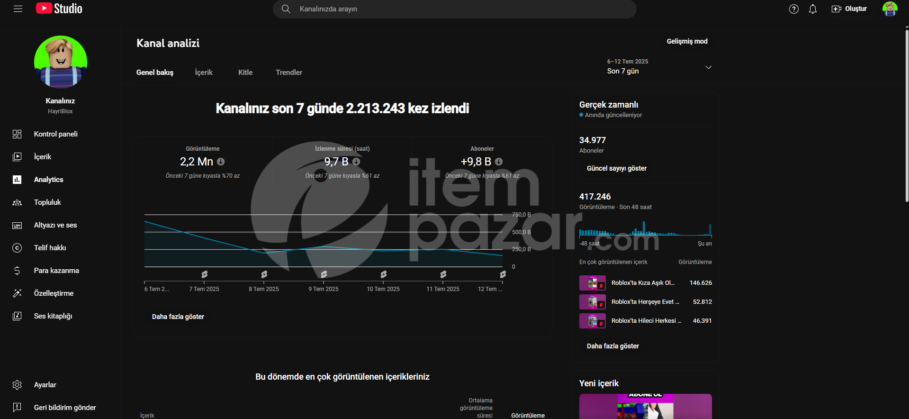This screenshot has width=909, height=419.
Task: Click the Ayarlar gear icon
Action: pyautogui.click(x=17, y=385)
